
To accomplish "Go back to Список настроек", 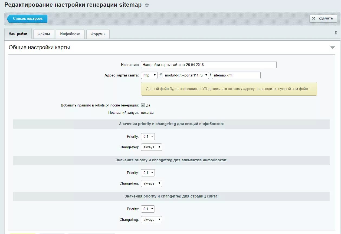I will point(27,19).
